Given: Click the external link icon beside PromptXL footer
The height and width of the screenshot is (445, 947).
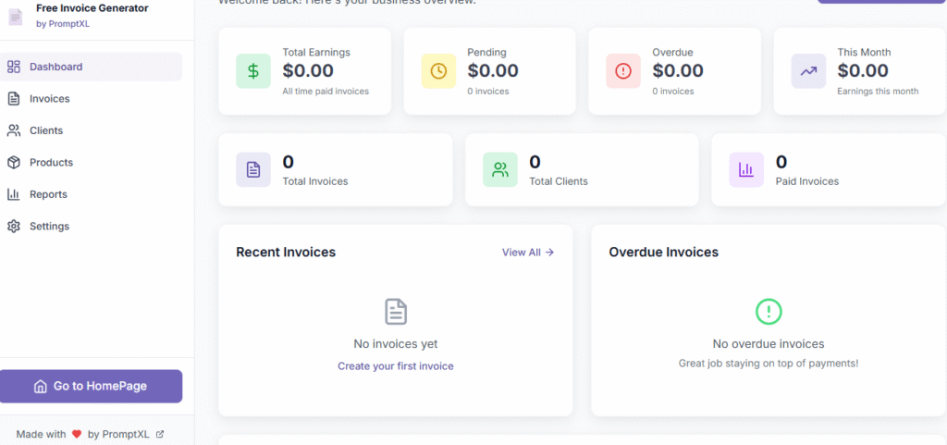Looking at the screenshot, I should [x=160, y=434].
